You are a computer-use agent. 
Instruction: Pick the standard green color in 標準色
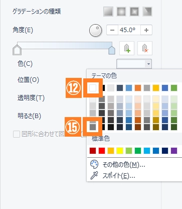tap(138, 151)
